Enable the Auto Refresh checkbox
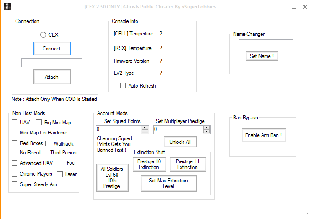Screen dimensions: 313x219 123,86
